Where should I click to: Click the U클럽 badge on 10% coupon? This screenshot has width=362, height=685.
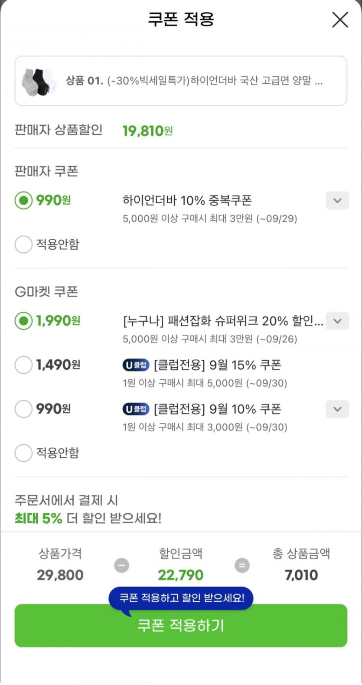136,409
